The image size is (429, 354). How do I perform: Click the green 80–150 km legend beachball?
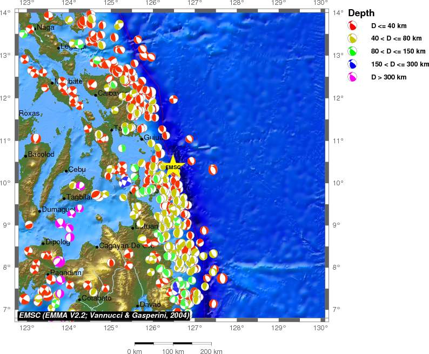tap(353, 52)
